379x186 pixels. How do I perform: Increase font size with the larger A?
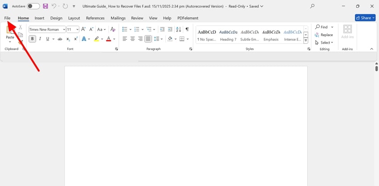[83, 29]
